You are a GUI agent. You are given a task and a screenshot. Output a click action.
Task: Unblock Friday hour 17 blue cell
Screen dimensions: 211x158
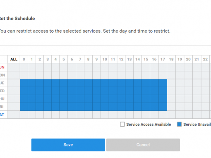pos(163,107)
